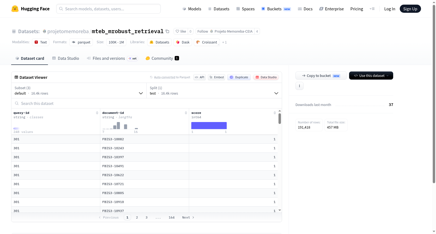This screenshot has width=436, height=234.
Task: Click the Croissant library tag
Action: [207, 42]
